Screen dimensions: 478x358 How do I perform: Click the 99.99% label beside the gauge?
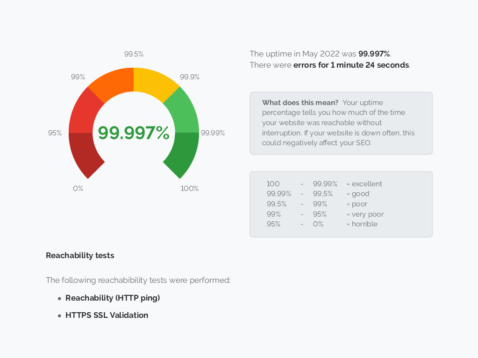click(213, 133)
